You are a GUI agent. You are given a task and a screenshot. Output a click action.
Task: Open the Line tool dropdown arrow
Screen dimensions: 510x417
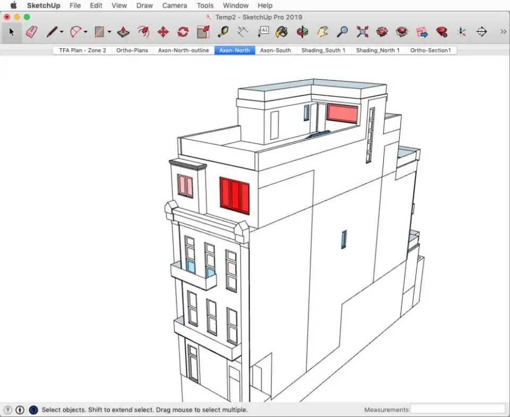click(62, 32)
